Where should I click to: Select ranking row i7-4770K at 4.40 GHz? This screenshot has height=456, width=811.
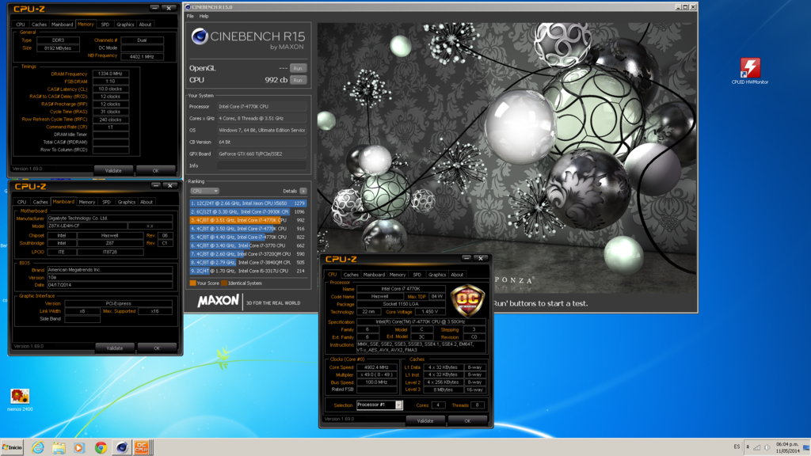[248, 237]
